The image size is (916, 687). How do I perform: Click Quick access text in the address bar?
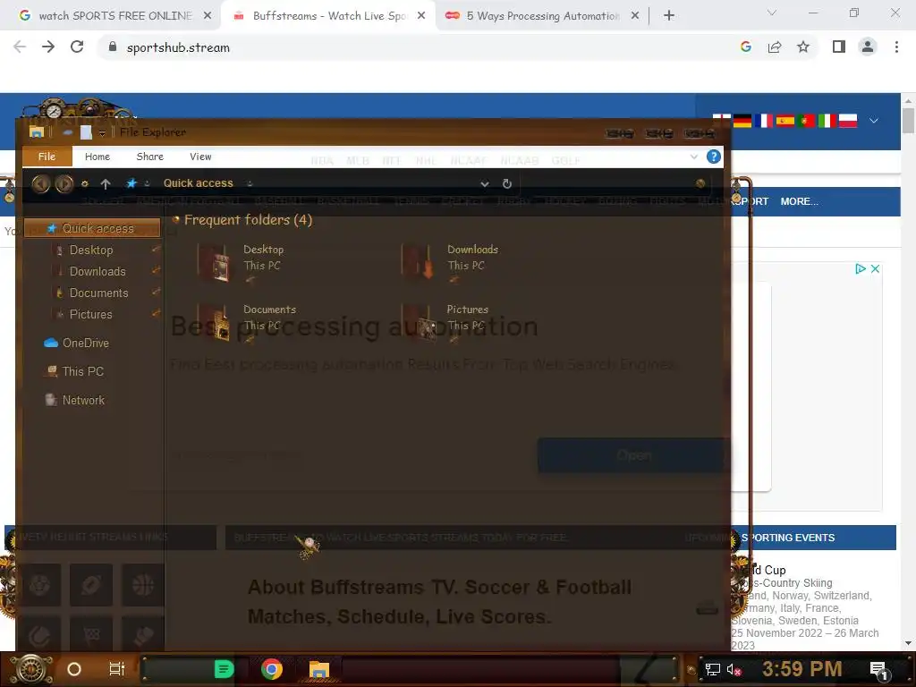(x=198, y=183)
